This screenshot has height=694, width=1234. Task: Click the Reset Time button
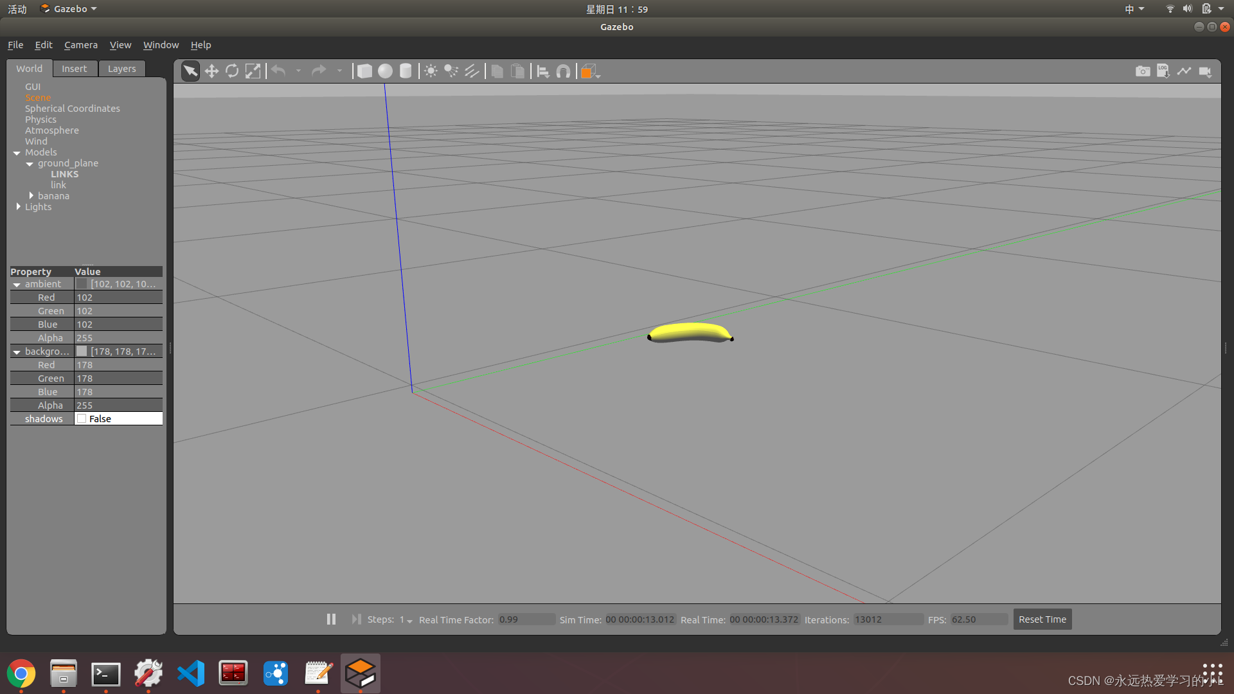pyautogui.click(x=1042, y=619)
